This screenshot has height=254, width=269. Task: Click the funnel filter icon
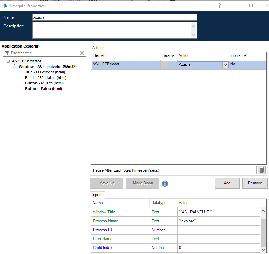pos(7,53)
